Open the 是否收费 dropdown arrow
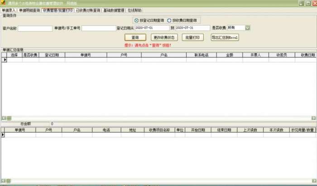 click(x=248, y=28)
